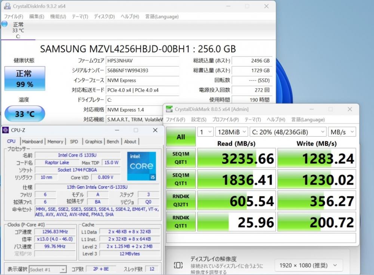Switch to the Mainboard tab in CPU-Z
This screenshot has width=374, height=275.
(x=32, y=141)
